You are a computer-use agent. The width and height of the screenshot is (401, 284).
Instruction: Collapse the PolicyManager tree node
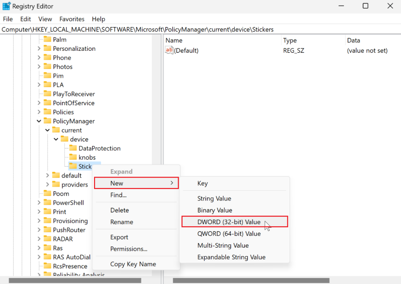[39, 121]
